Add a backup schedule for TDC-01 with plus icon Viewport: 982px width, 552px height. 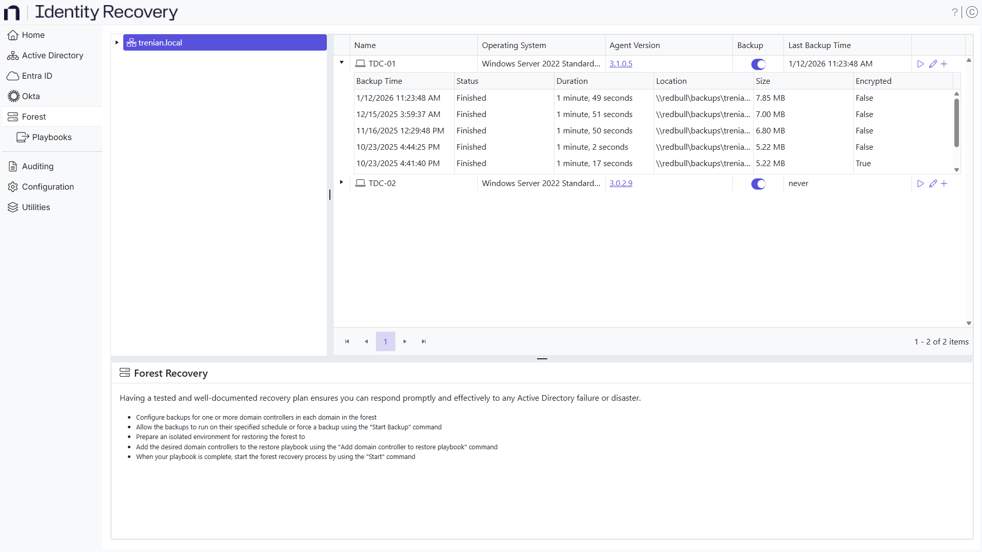point(944,63)
